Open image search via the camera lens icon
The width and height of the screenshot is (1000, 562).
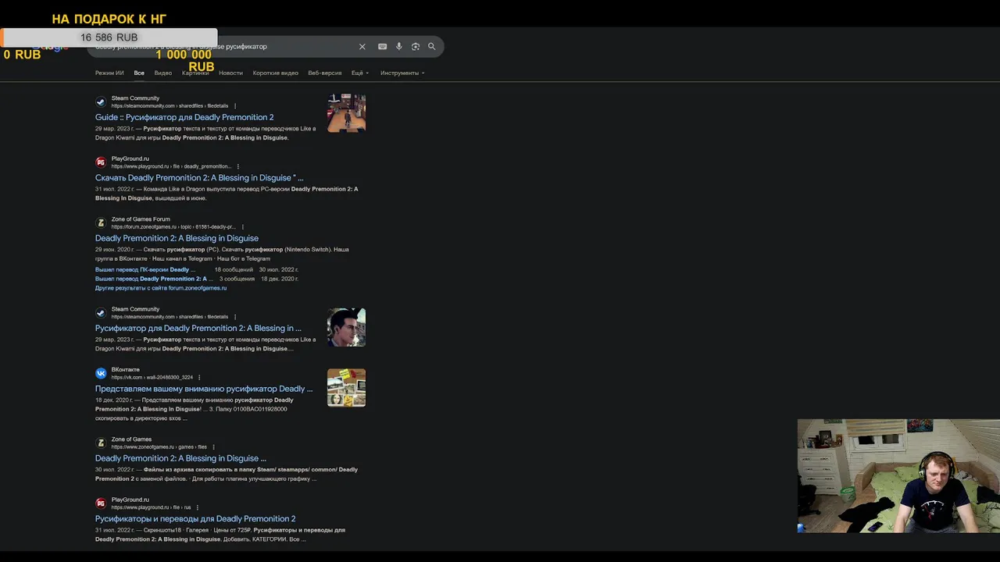(416, 47)
